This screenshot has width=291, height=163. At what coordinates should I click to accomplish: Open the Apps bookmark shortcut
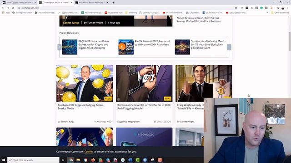(6, 13)
